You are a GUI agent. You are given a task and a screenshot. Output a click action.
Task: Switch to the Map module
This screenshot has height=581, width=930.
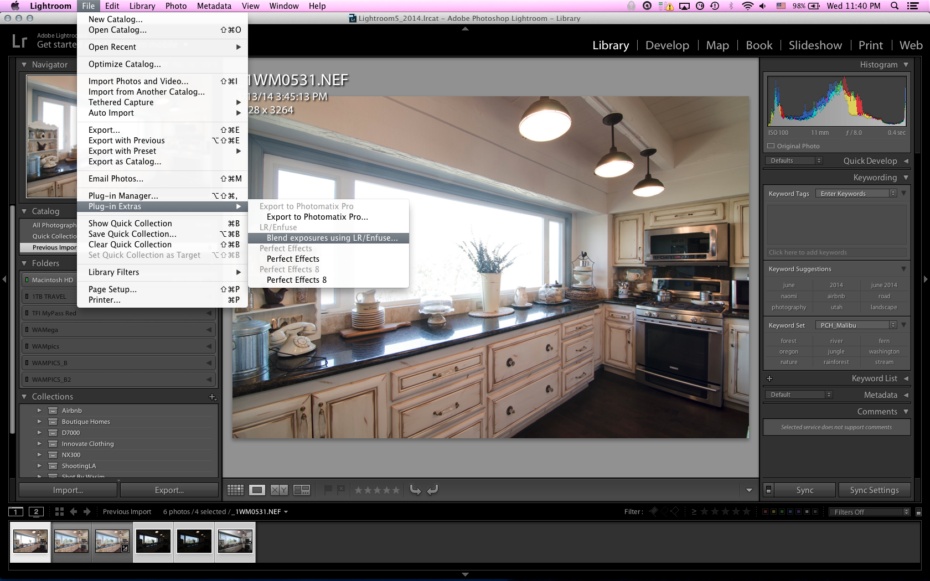point(717,45)
